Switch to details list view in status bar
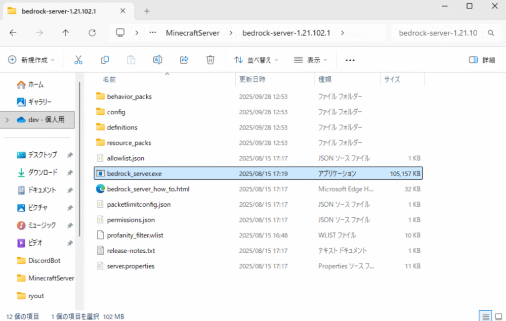This screenshot has height=321, width=506. click(x=486, y=316)
